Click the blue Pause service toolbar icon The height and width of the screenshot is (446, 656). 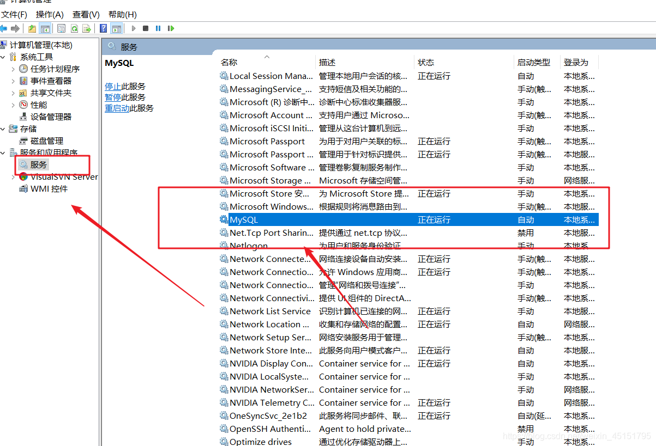click(x=158, y=28)
